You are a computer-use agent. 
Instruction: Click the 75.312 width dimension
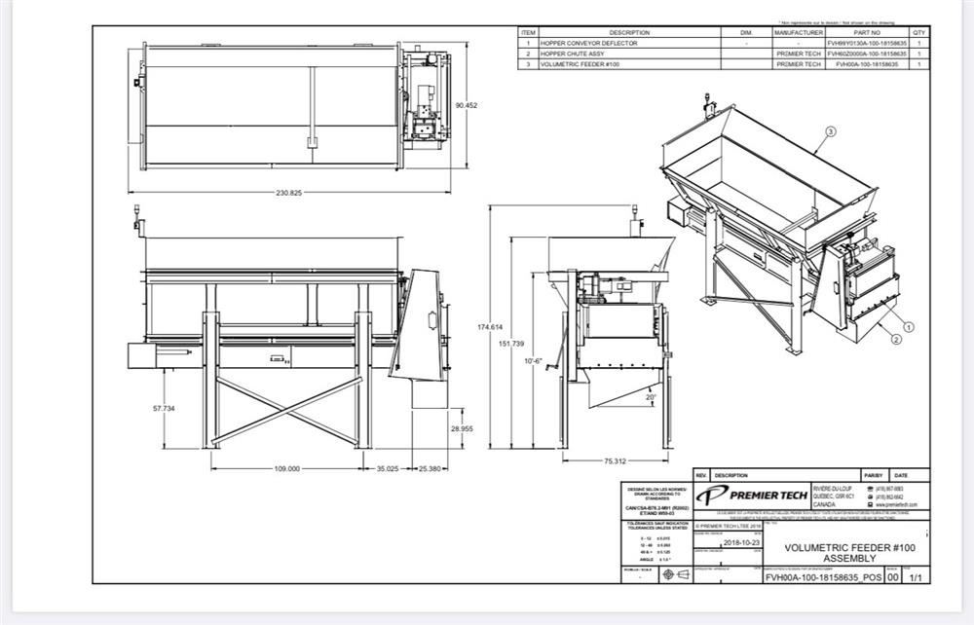point(615,460)
